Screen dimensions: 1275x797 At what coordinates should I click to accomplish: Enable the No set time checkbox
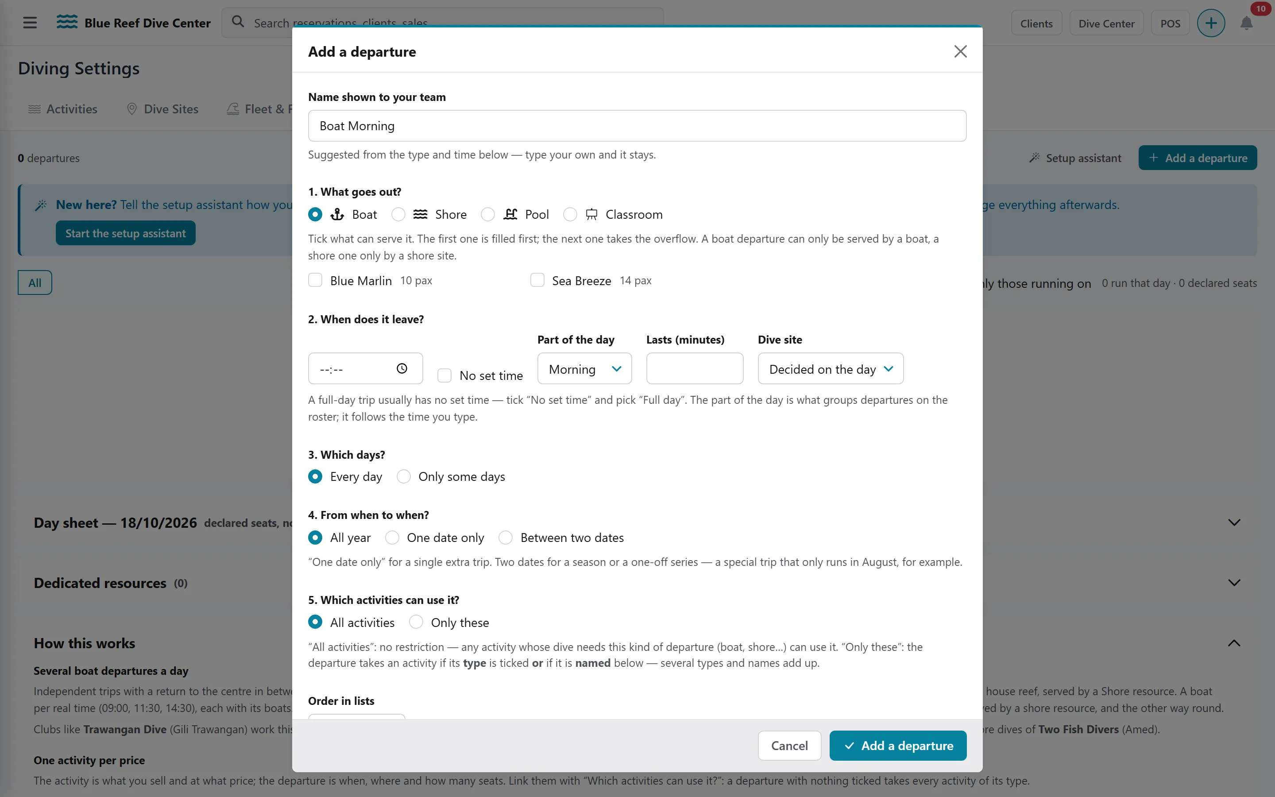444,375
